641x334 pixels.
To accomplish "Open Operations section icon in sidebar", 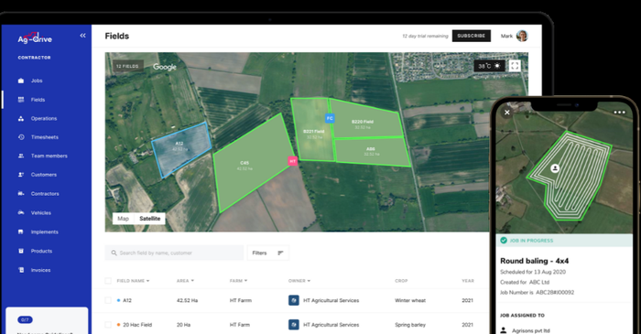I will 21,118.
